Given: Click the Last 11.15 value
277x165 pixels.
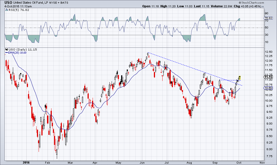Looking at the screenshot, I should click(201, 6).
